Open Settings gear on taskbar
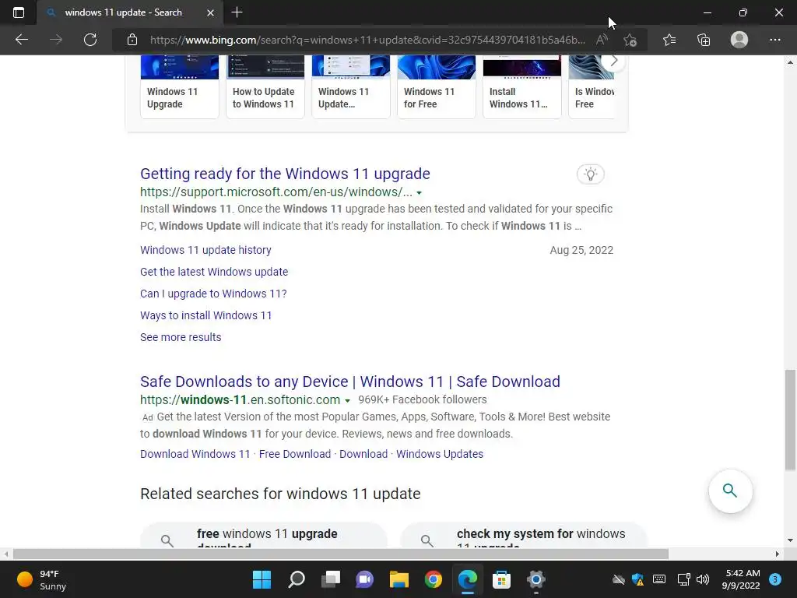The width and height of the screenshot is (797, 598). [535, 579]
